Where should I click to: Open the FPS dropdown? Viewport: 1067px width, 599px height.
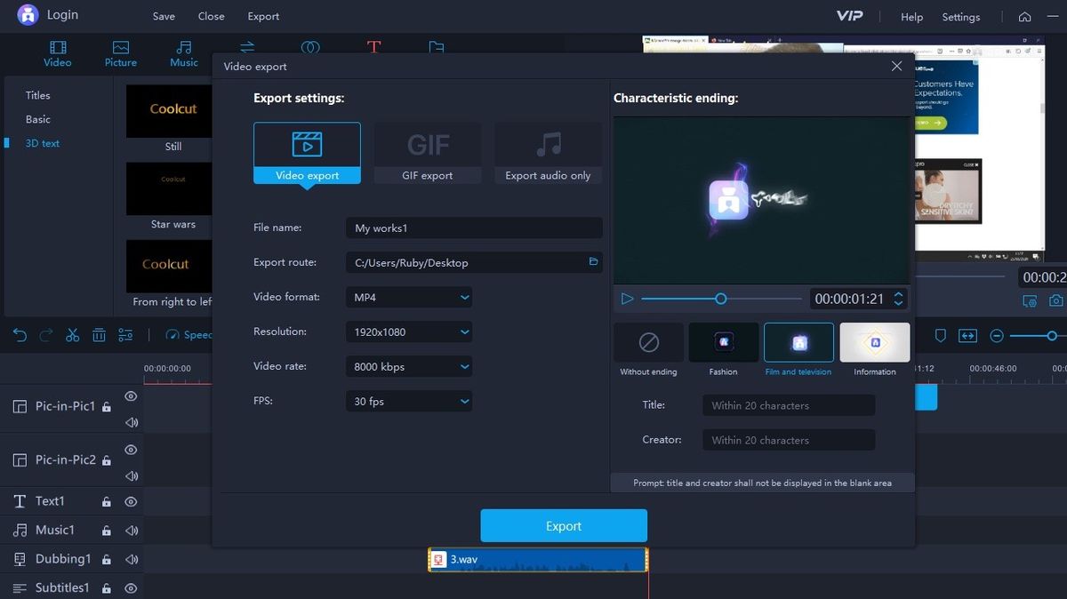[x=408, y=401]
